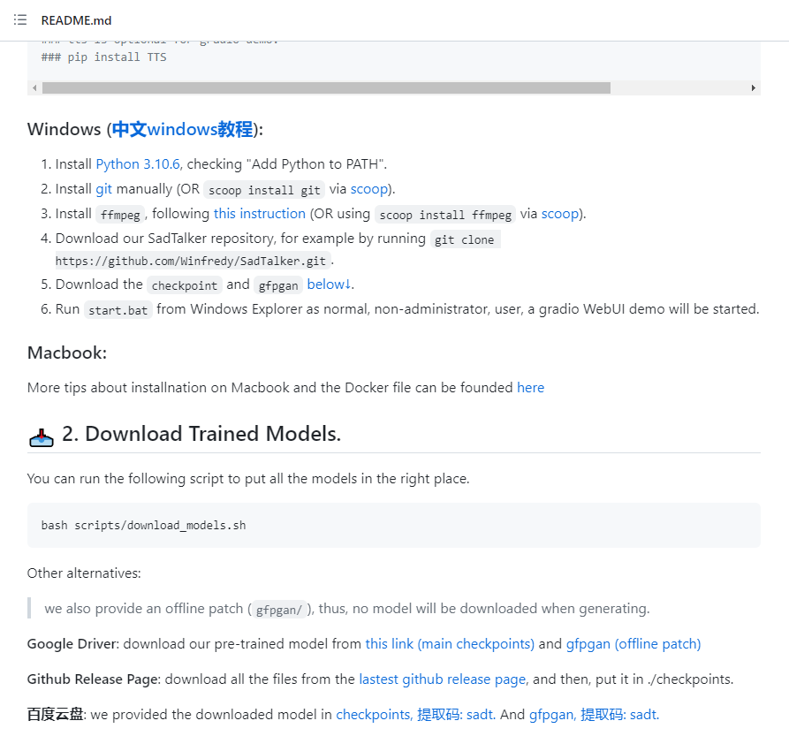Open 'this link (main checkpoints)' Google Drive link
Viewport: 789px width, 736px height.
[x=450, y=643]
